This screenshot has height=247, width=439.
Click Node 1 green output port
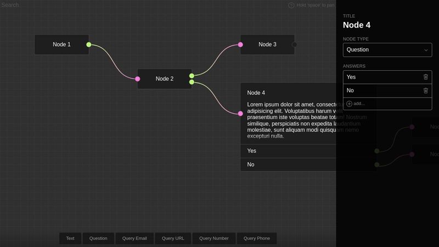coord(89,44)
